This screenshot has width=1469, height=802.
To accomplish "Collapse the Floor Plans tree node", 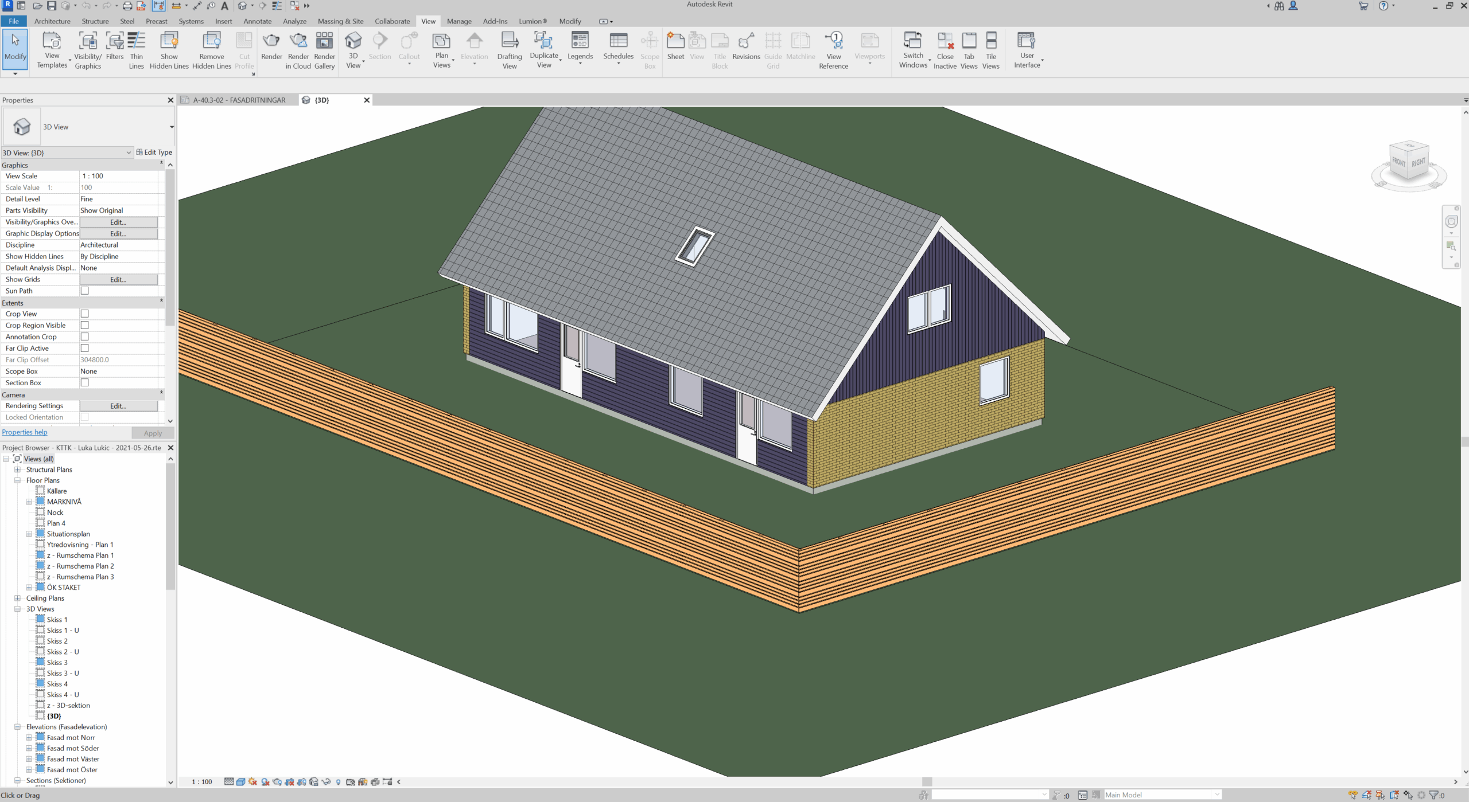I will click(x=18, y=480).
